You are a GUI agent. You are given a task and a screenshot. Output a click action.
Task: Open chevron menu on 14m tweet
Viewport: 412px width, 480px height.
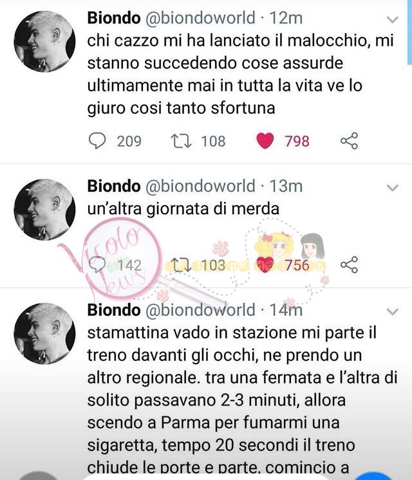pos(393,312)
